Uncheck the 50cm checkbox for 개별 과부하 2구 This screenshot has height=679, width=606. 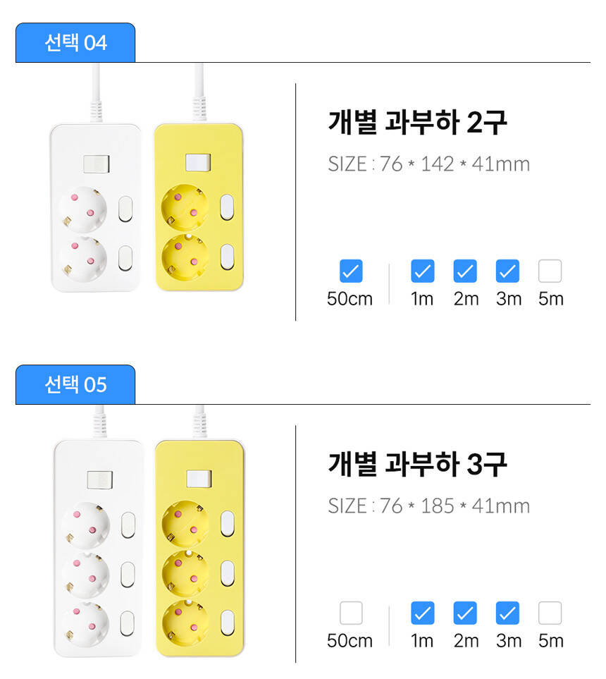click(x=351, y=271)
